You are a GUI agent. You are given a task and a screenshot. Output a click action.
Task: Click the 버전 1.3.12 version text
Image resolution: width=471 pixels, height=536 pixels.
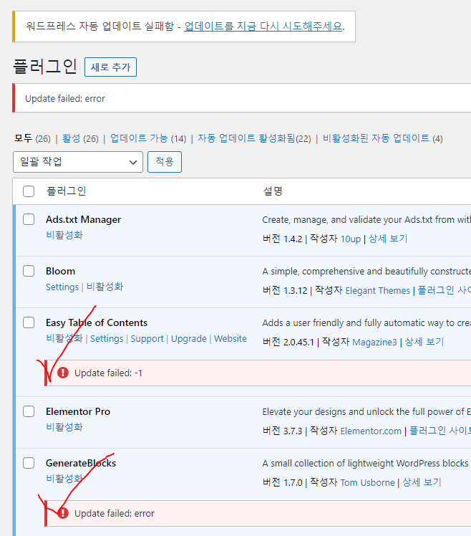285,290
